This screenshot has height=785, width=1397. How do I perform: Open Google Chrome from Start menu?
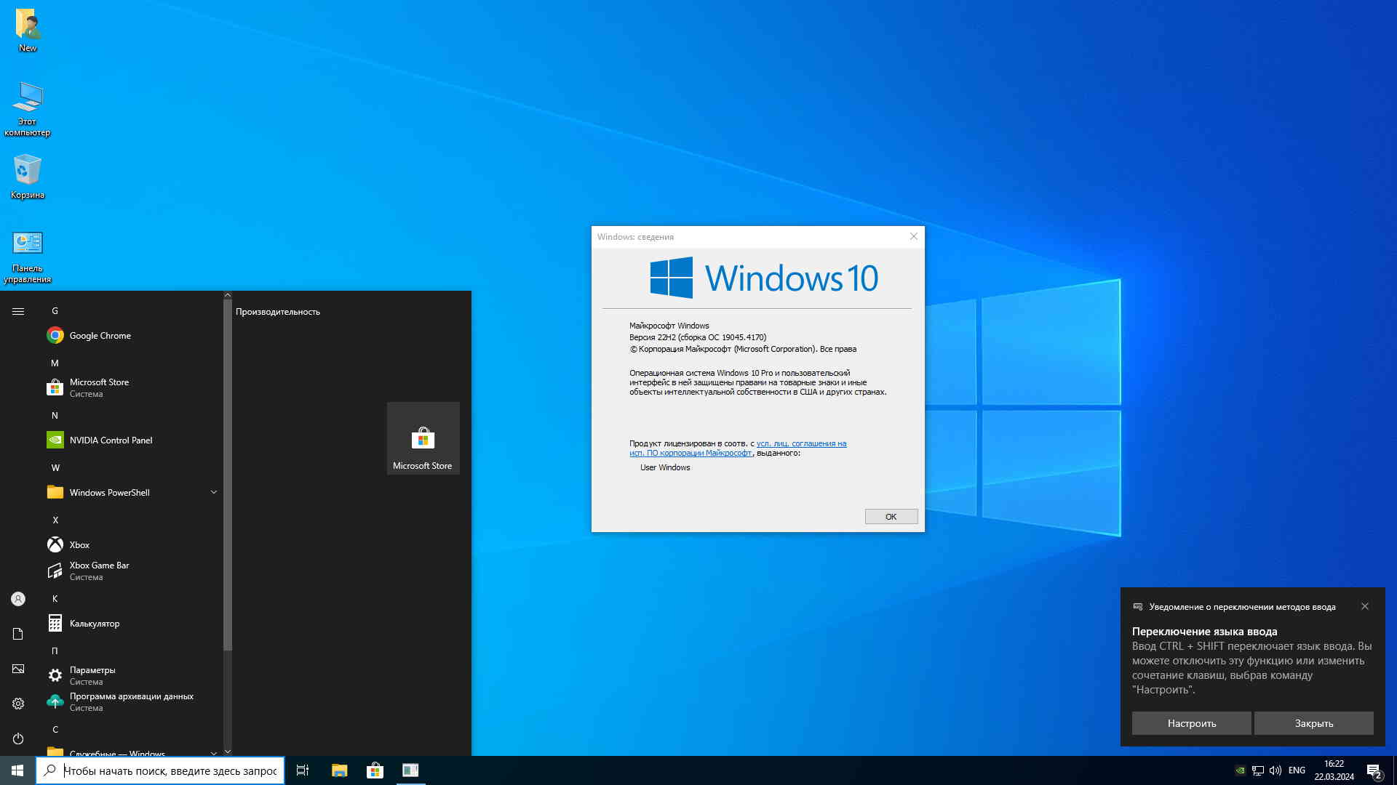point(100,336)
